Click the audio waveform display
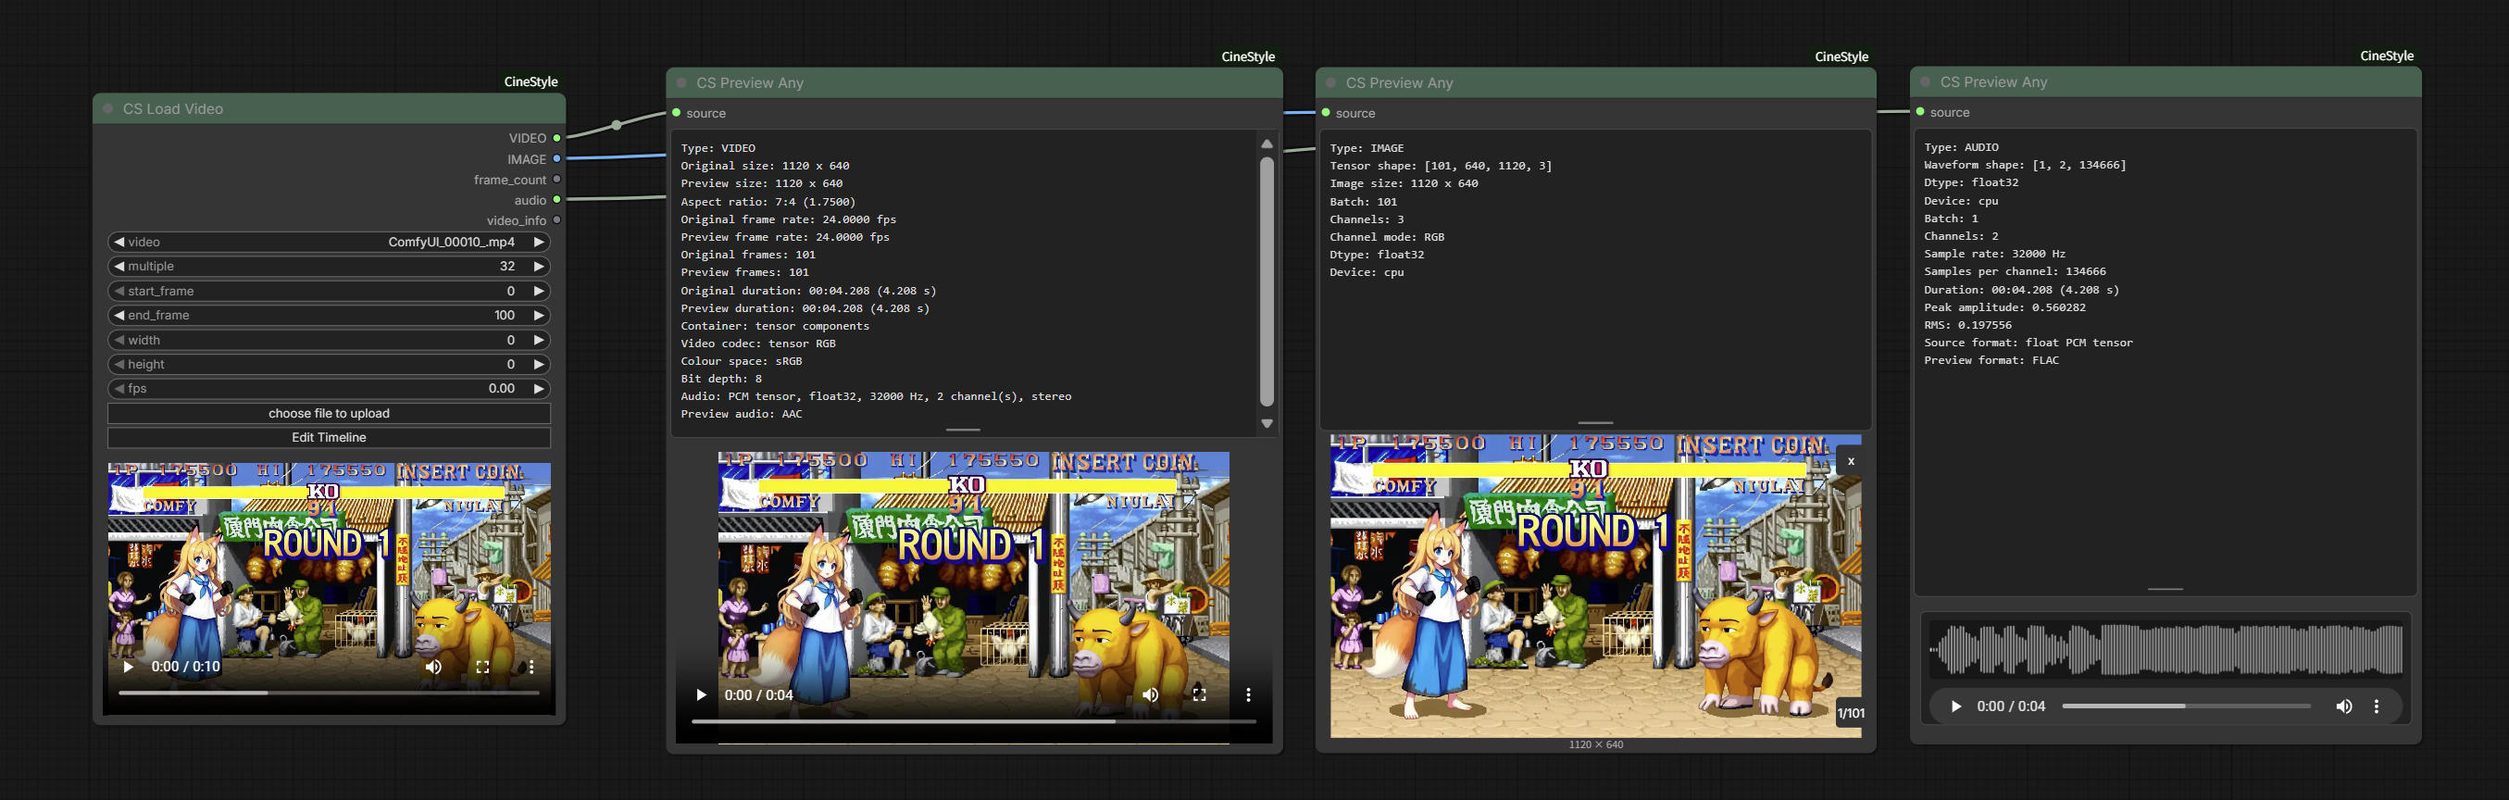 [2166, 650]
